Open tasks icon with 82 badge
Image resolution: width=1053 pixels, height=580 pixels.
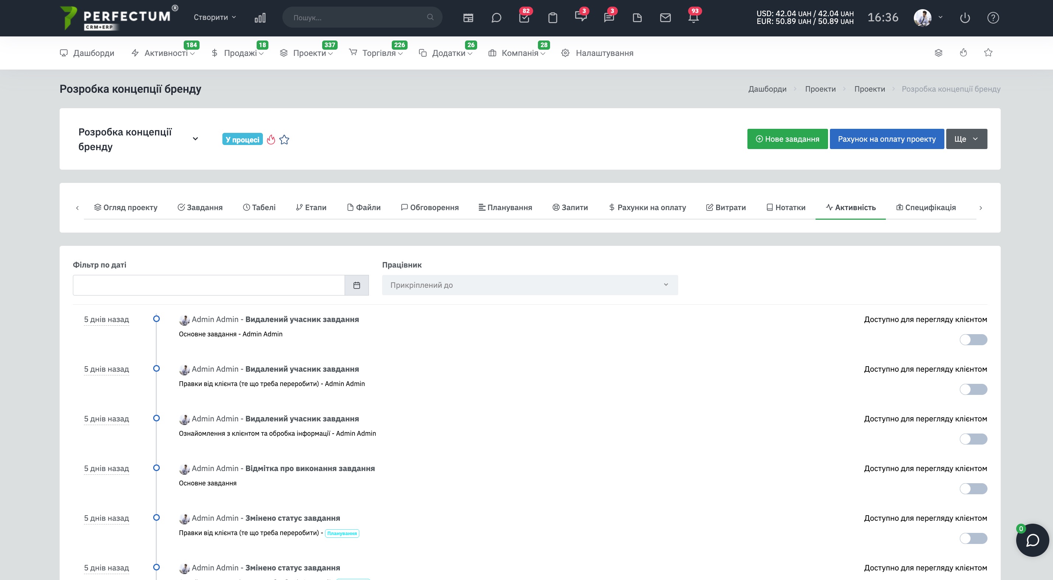point(524,18)
